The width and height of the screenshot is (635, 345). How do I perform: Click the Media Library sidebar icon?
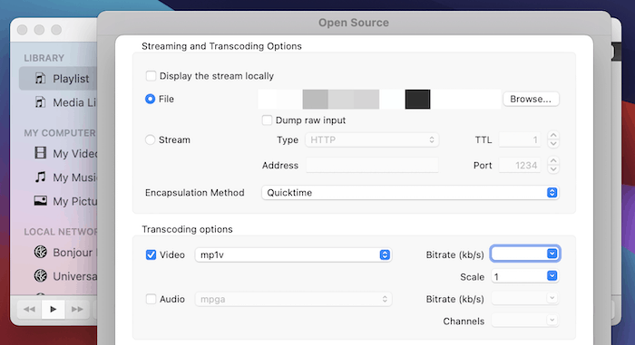pos(40,102)
